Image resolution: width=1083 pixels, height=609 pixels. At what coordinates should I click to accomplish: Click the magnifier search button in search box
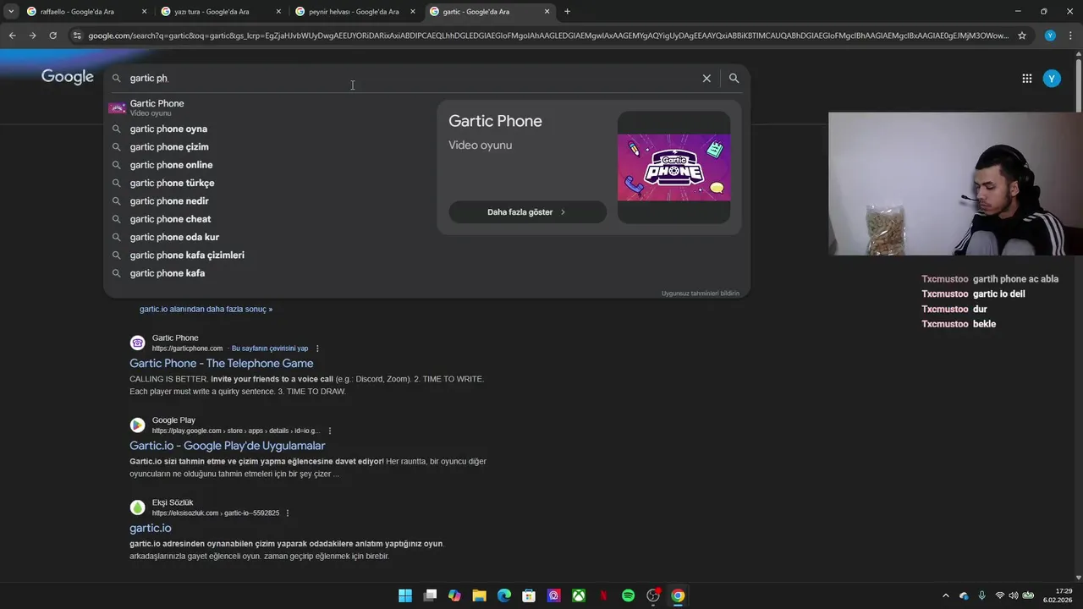point(734,78)
